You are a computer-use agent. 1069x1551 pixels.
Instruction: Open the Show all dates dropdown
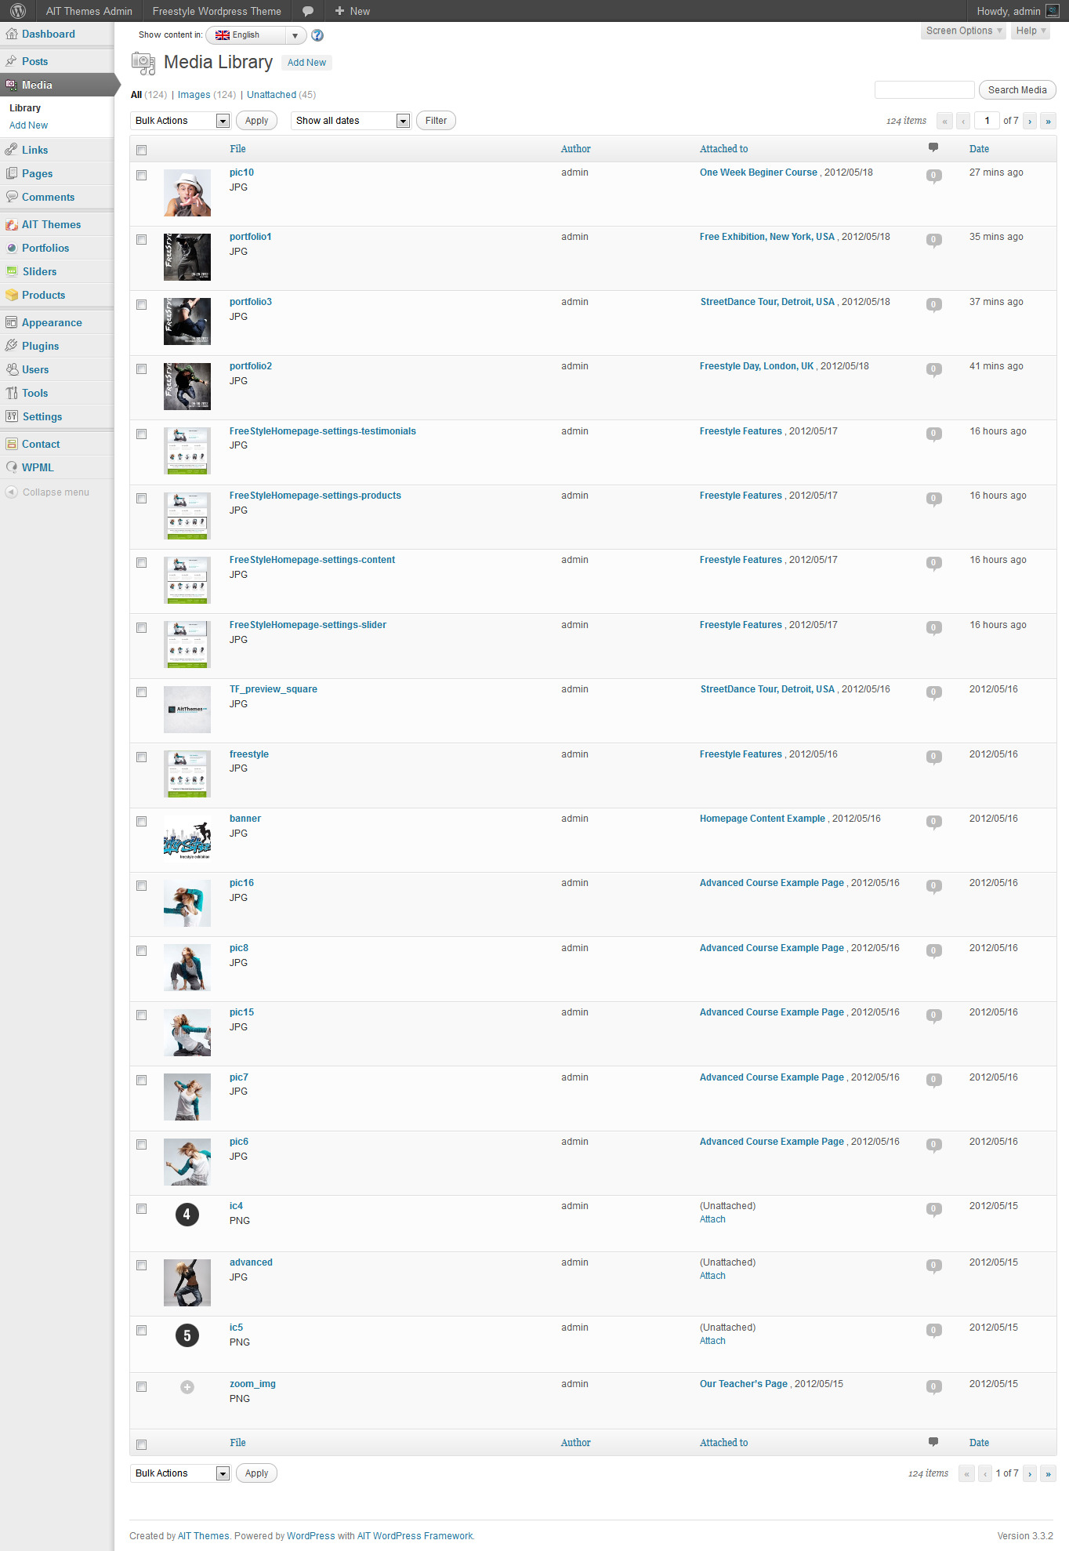tap(350, 121)
